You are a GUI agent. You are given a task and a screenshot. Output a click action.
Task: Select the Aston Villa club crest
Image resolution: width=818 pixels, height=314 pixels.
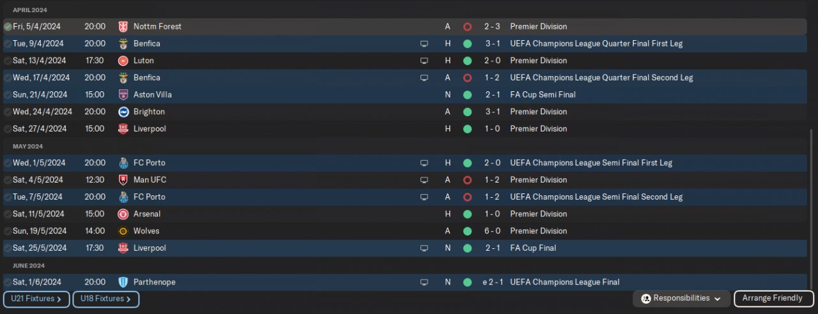click(x=123, y=94)
